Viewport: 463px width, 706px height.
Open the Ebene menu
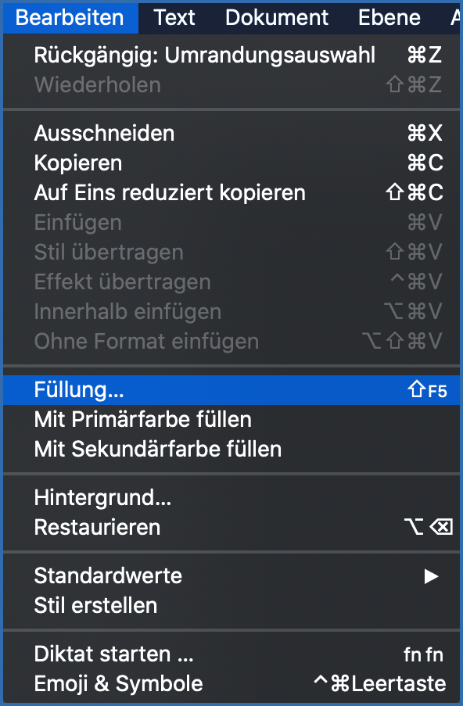pyautogui.click(x=389, y=17)
